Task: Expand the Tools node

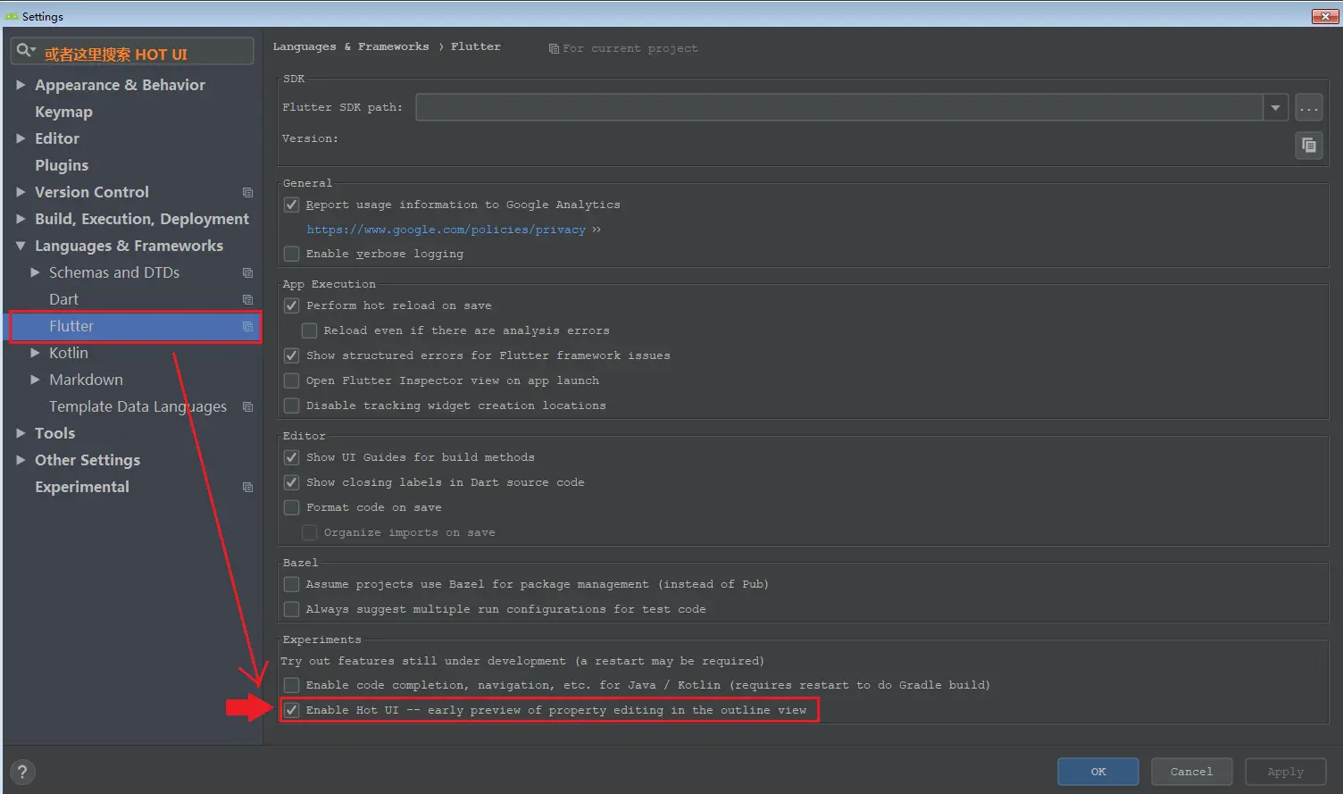Action: pos(21,433)
